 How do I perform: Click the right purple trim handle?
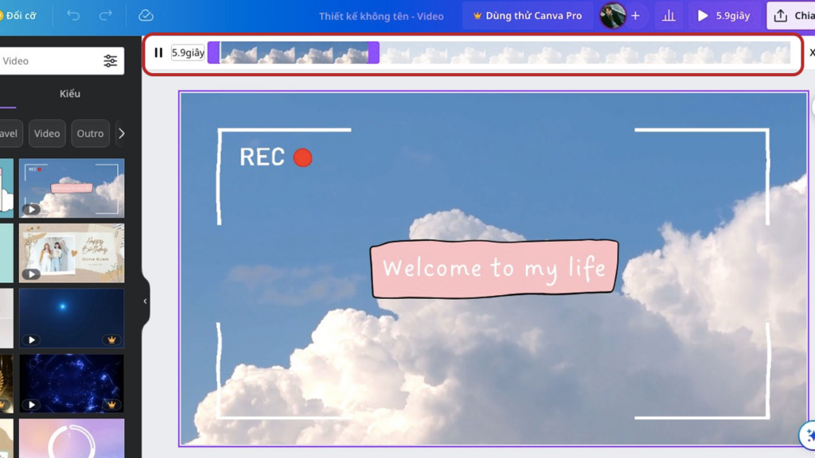coord(373,53)
